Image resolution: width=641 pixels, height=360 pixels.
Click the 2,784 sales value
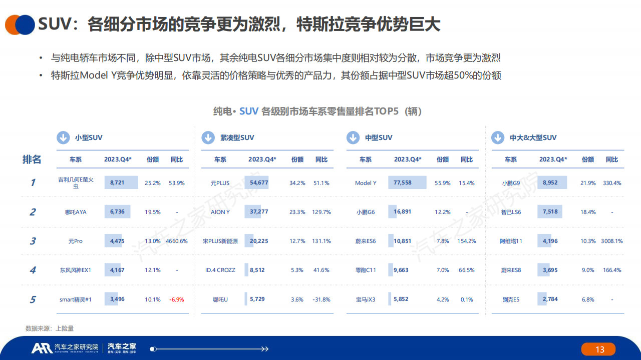550,299
